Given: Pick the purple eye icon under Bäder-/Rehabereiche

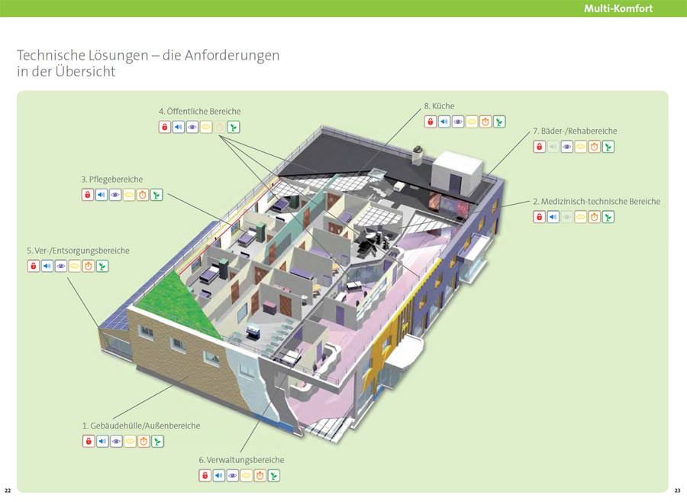Looking at the screenshot, I should tap(567, 147).
